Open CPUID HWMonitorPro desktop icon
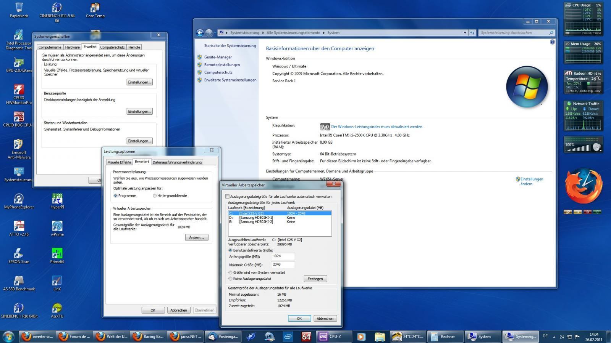611x343 pixels. coord(19,94)
